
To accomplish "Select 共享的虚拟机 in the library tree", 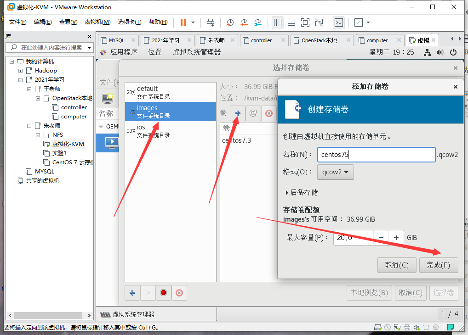I will (42, 181).
